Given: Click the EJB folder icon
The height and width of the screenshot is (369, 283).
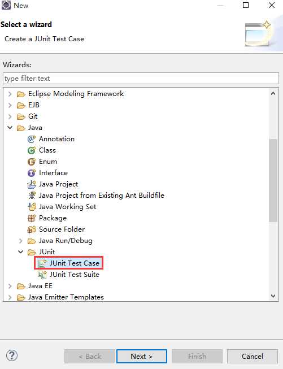Looking at the screenshot, I should 21,105.
